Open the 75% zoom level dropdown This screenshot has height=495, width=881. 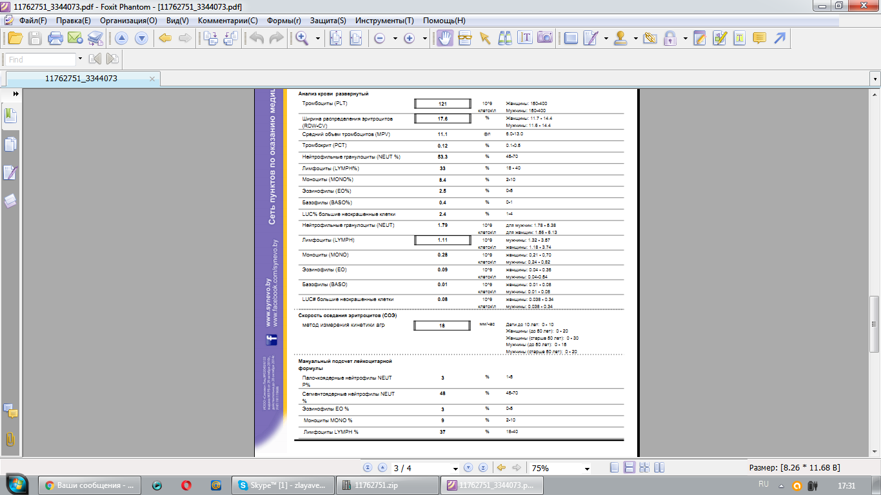click(587, 469)
